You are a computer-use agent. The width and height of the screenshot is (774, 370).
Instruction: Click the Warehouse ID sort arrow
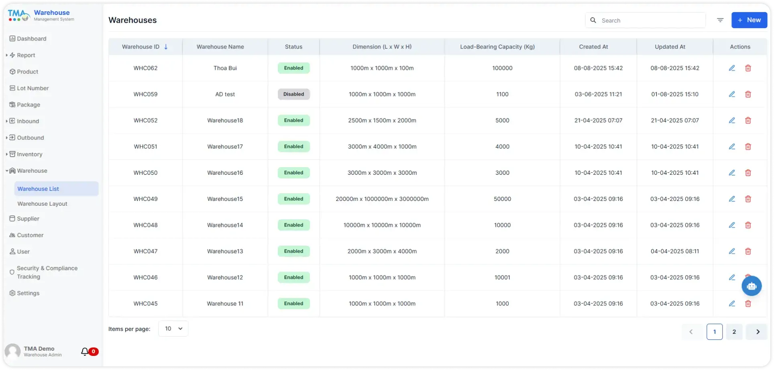166,47
